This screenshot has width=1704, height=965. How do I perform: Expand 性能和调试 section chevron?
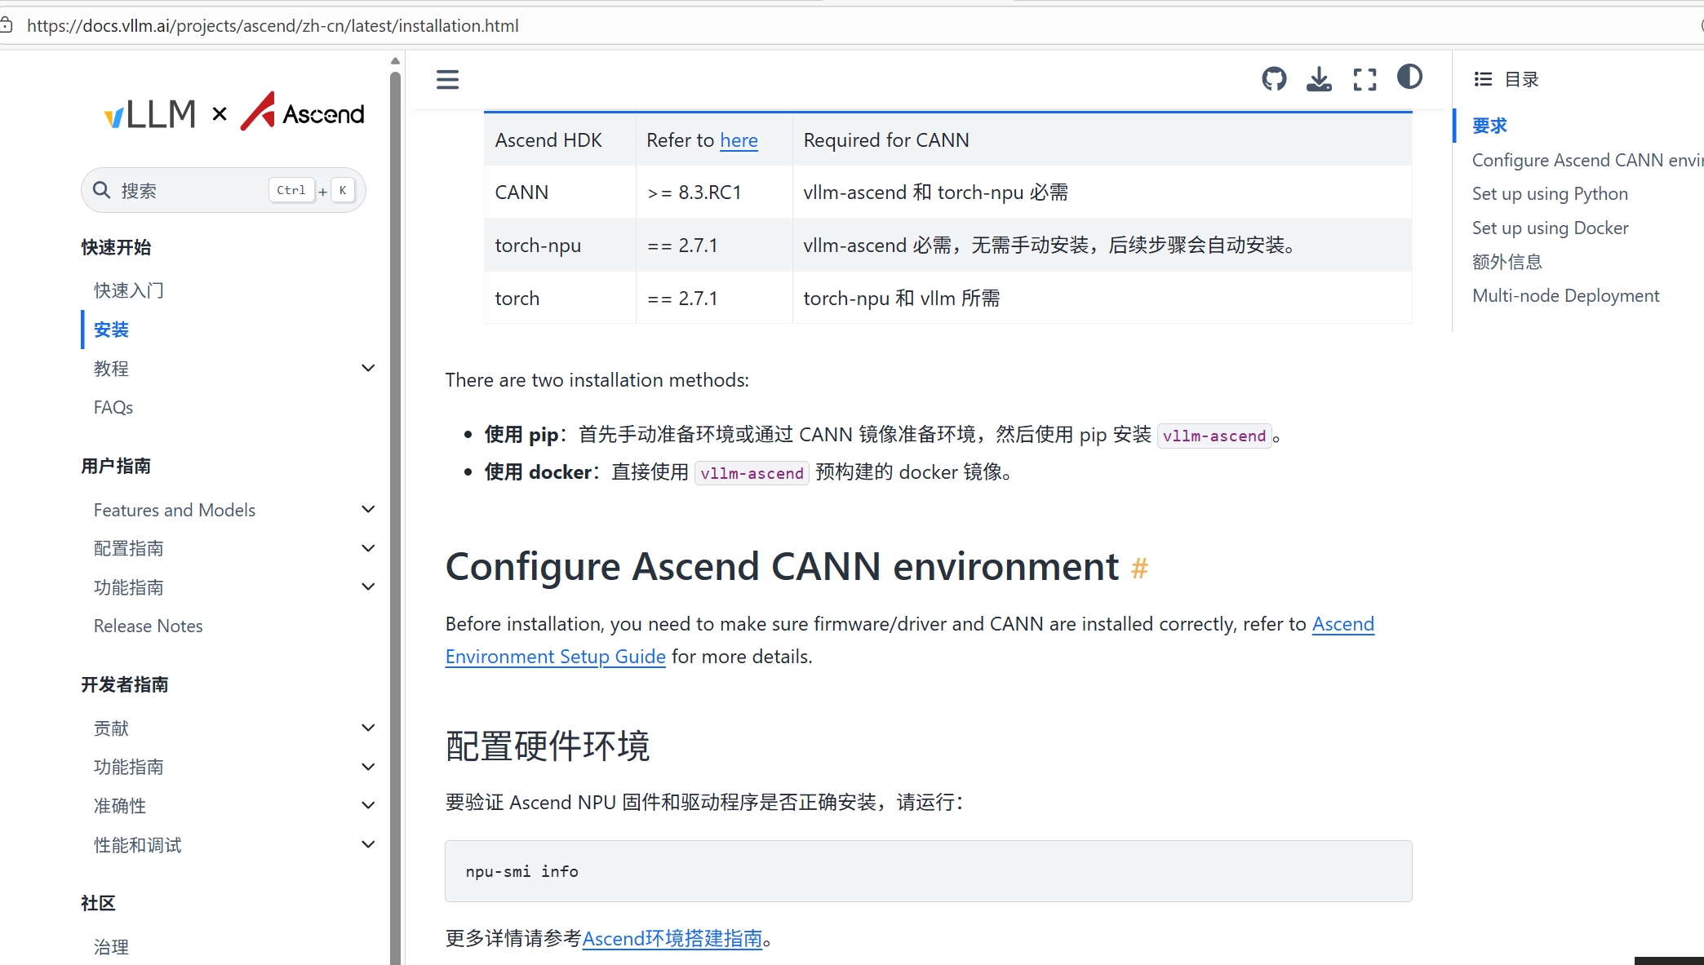[x=368, y=844]
